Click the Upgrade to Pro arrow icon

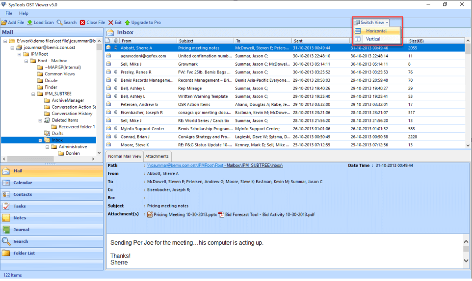tap(128, 23)
